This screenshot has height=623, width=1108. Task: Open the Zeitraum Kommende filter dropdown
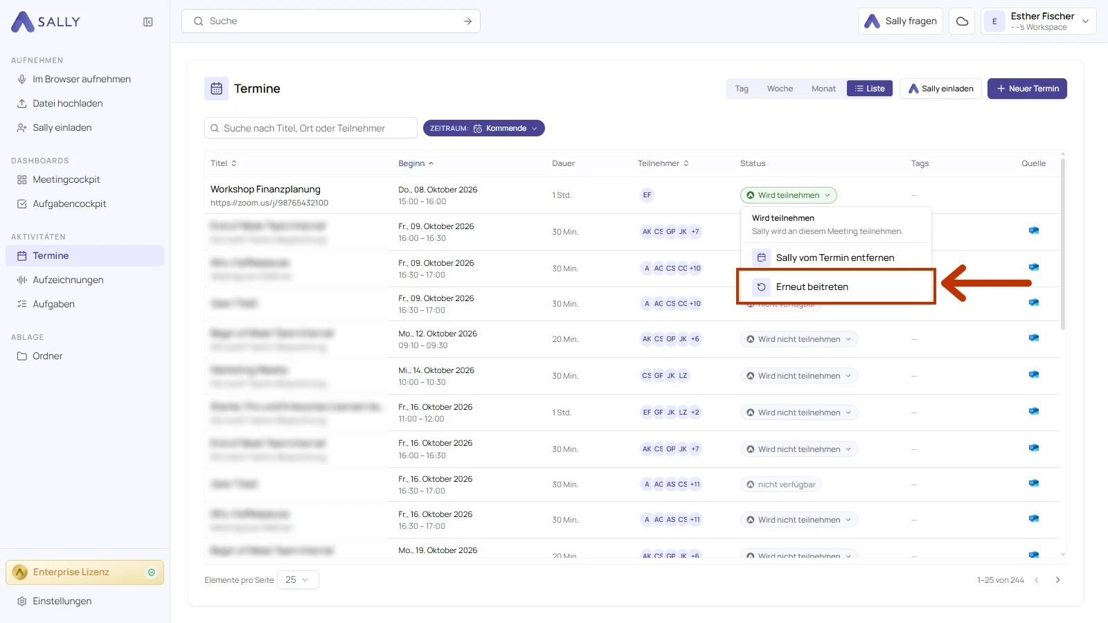(483, 129)
